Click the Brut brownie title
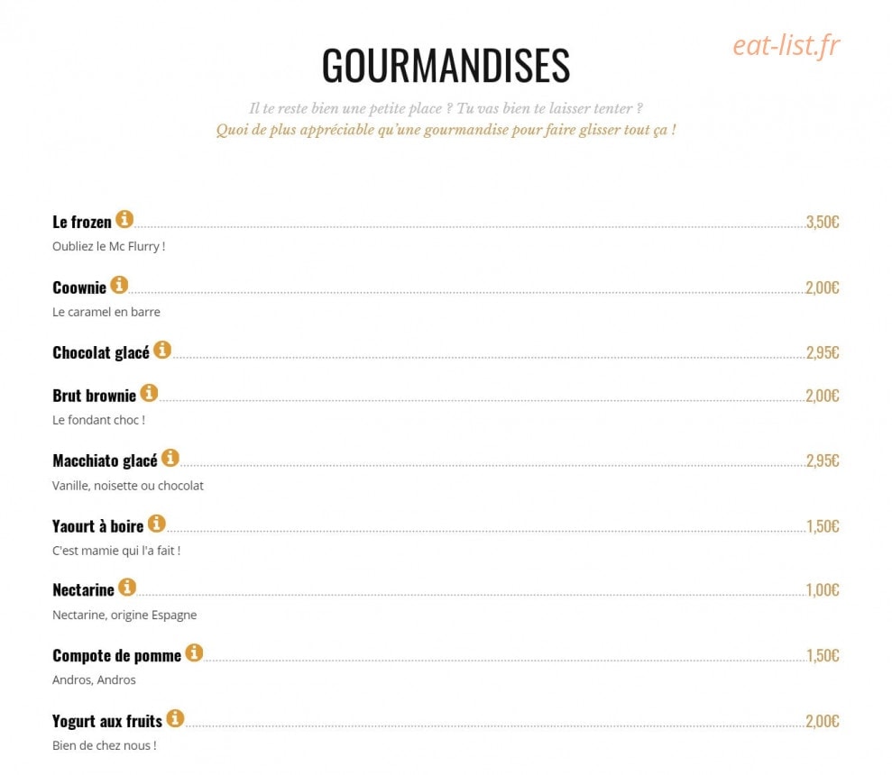The image size is (892, 775). 95,396
